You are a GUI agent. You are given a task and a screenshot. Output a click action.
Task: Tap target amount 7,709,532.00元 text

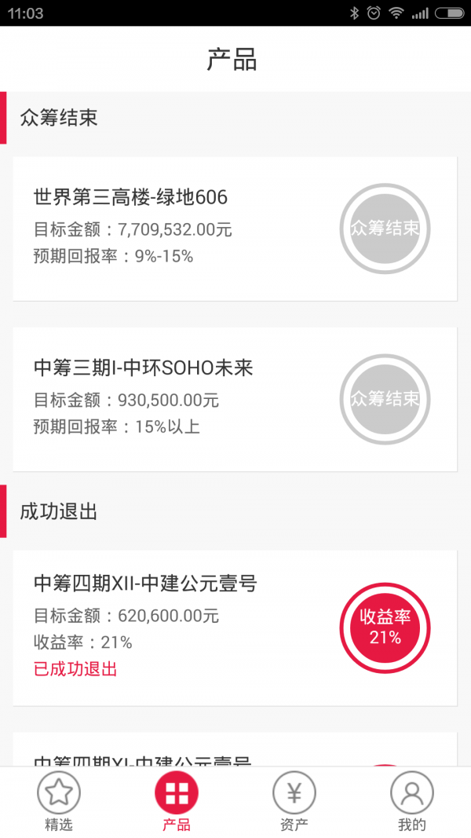174,230
